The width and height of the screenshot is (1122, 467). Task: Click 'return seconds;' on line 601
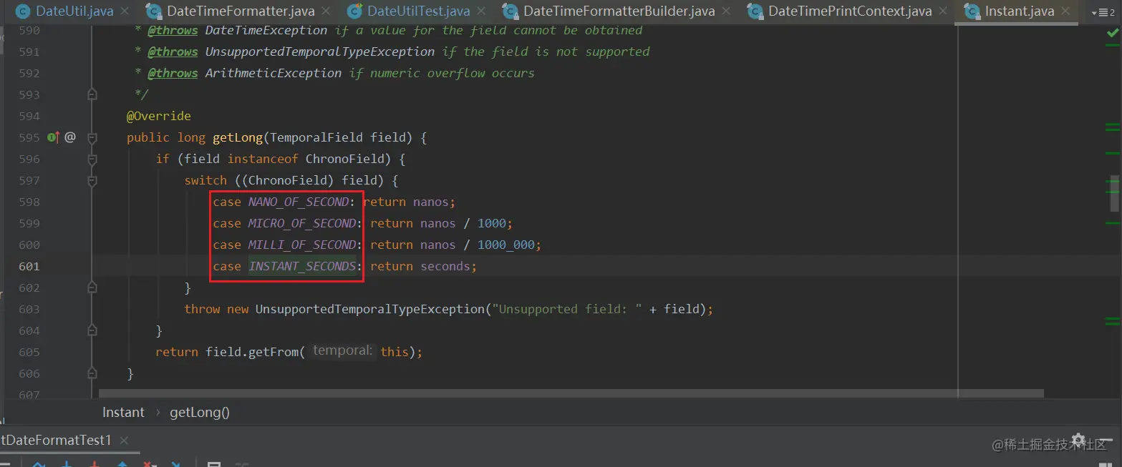click(x=423, y=266)
